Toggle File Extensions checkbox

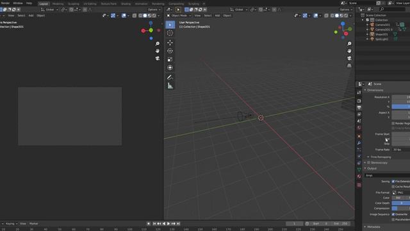point(393,181)
